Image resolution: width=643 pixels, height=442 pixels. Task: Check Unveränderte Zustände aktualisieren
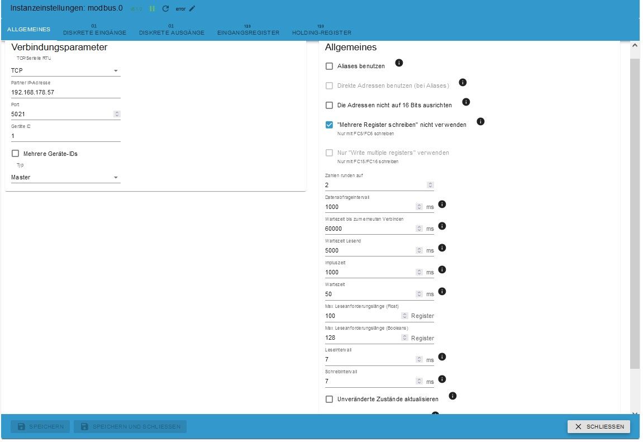click(x=329, y=399)
